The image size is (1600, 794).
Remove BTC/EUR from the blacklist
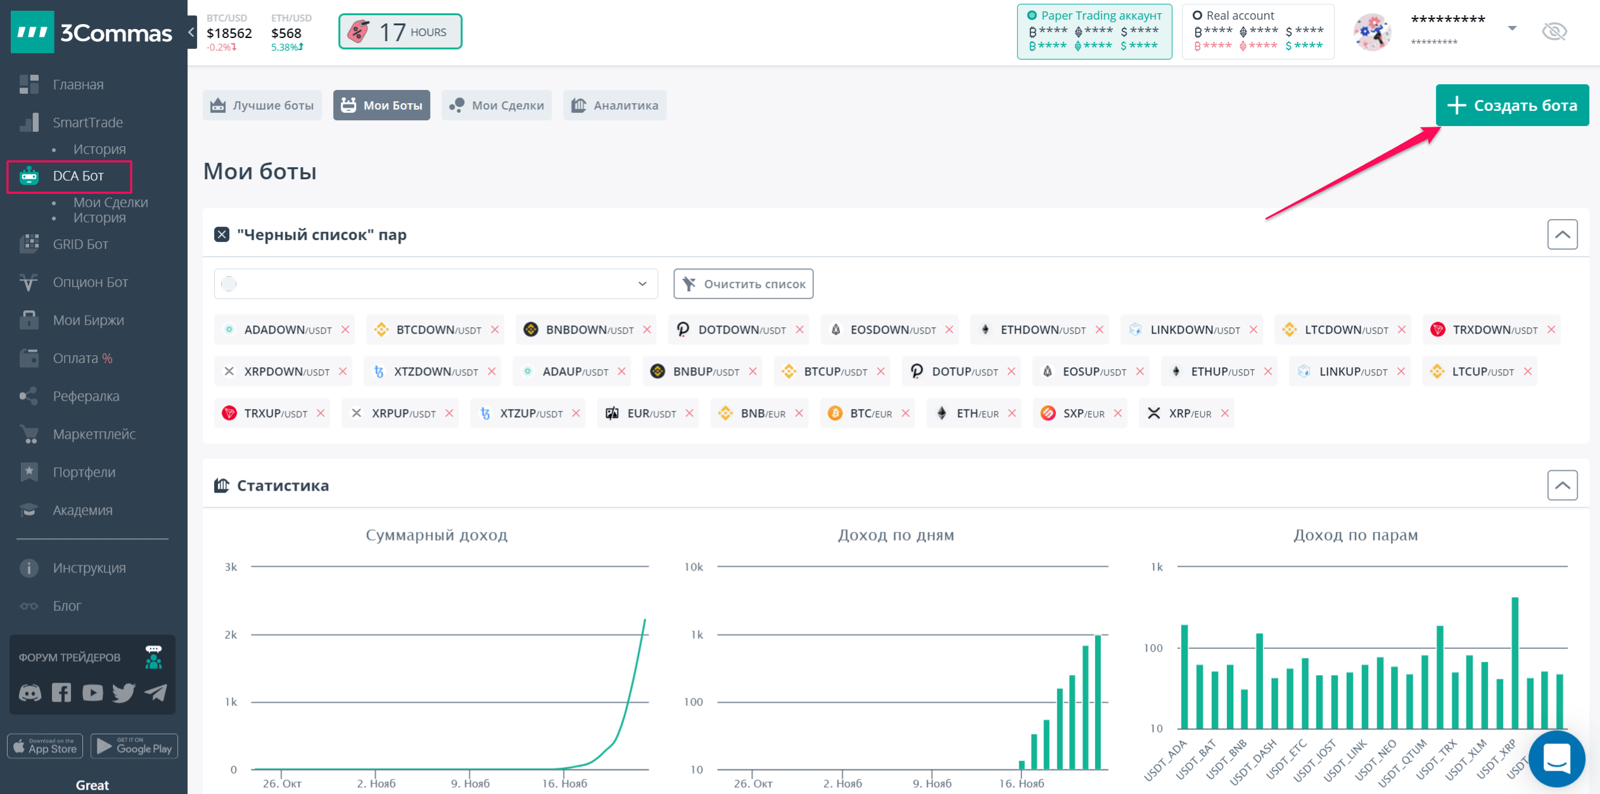(x=905, y=413)
